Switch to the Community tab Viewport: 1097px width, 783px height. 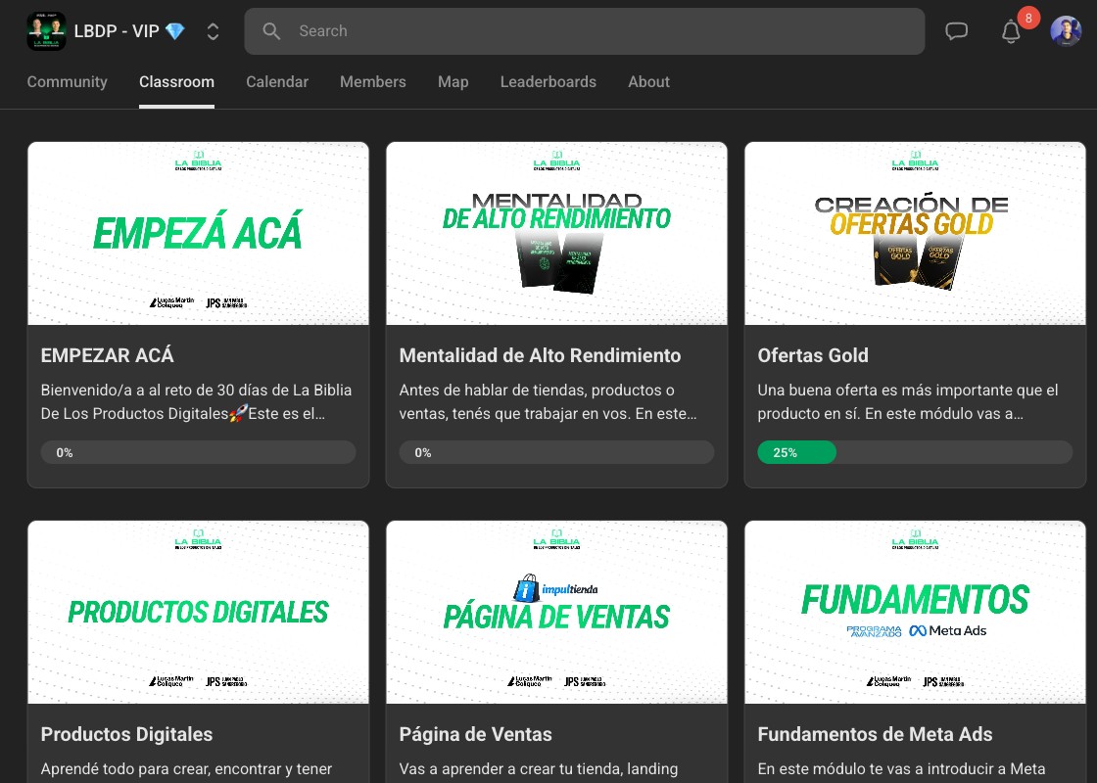click(x=68, y=82)
